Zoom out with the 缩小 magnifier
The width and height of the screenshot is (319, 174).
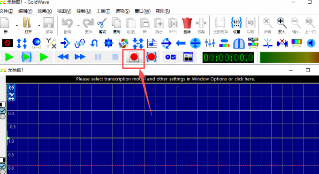click(x=296, y=23)
